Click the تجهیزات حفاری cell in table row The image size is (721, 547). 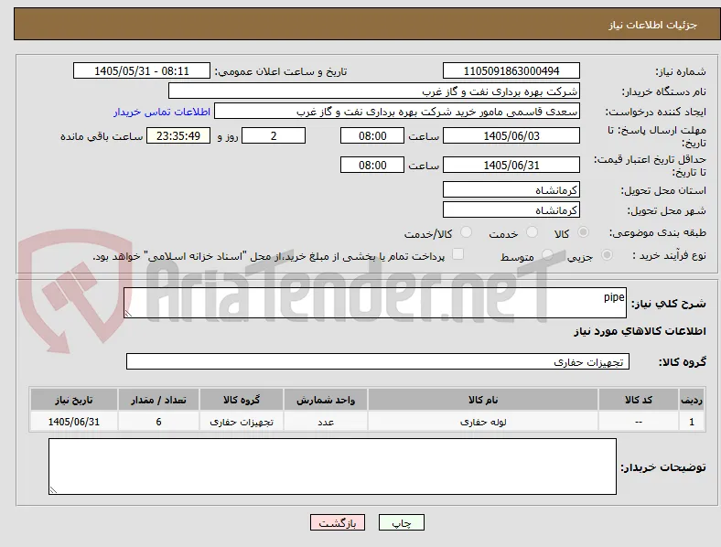coord(242,422)
